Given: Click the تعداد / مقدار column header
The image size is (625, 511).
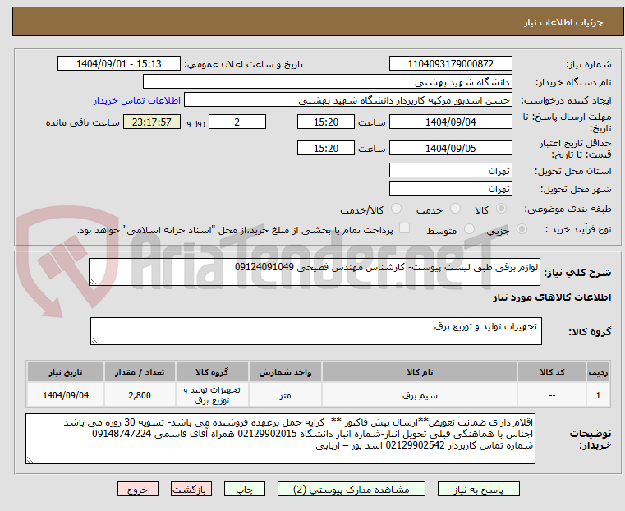Looking at the screenshot, I should click(x=140, y=372).
